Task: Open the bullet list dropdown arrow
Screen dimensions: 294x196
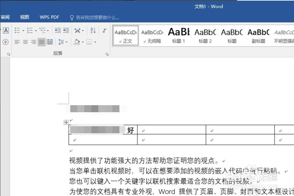Action: click(23, 31)
